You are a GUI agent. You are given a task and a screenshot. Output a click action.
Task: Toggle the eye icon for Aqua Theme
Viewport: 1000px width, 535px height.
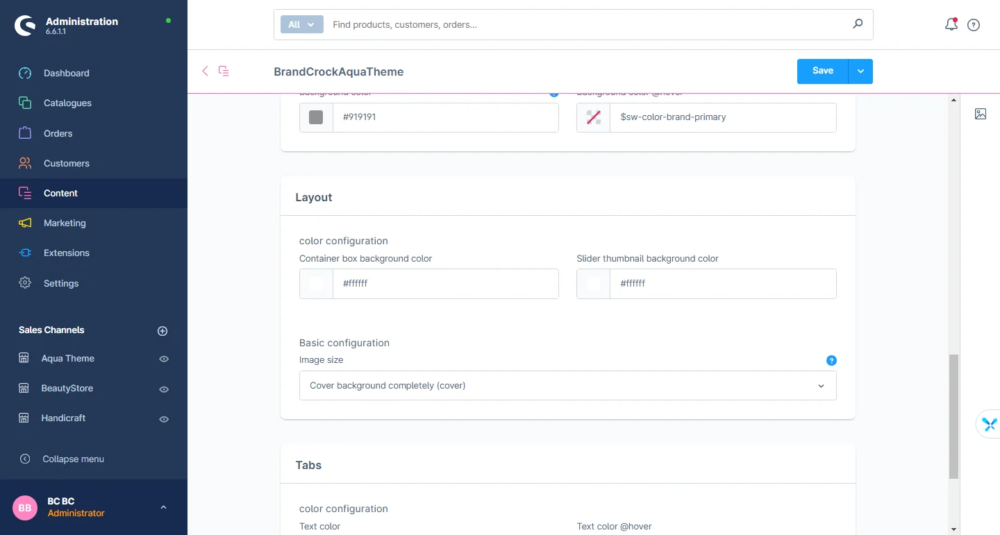click(x=164, y=359)
